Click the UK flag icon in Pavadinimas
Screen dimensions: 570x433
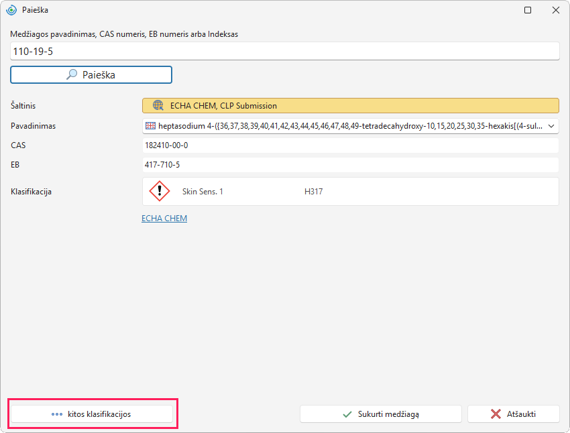150,126
